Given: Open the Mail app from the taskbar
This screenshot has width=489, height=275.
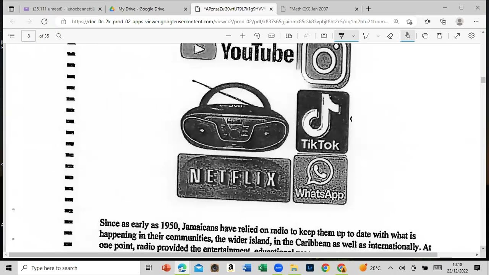Looking at the screenshot, I should [x=199, y=268].
